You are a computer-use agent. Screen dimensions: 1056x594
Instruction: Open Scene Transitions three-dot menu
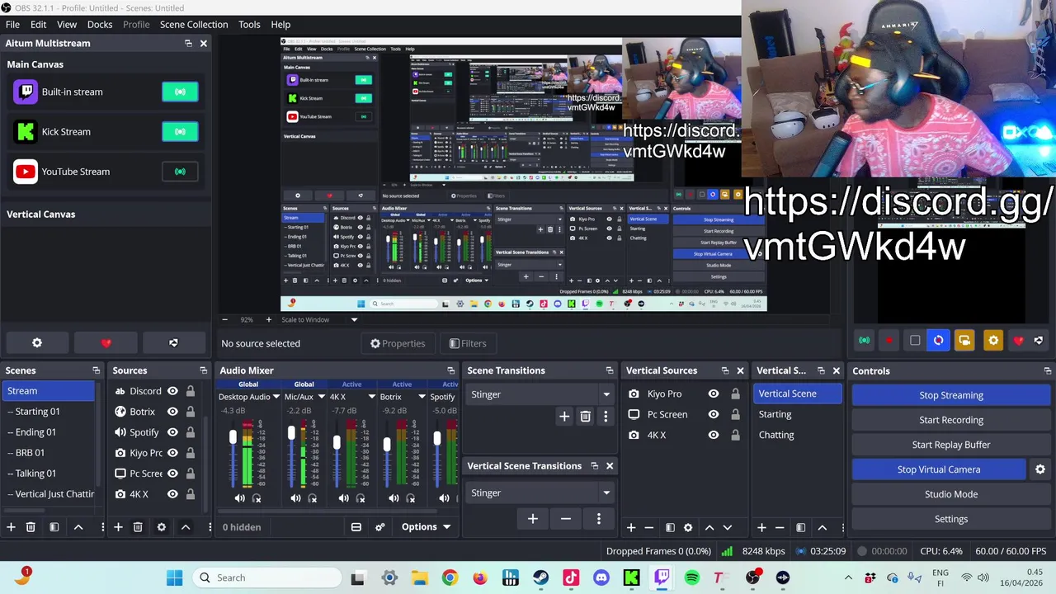pyautogui.click(x=606, y=417)
